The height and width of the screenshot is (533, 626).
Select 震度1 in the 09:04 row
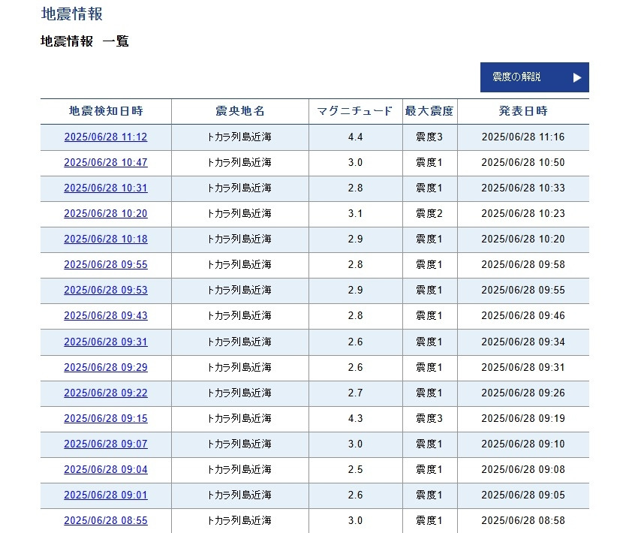429,469
